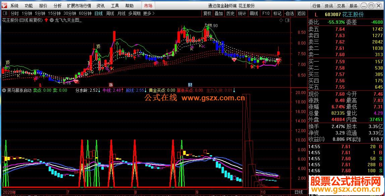Open the 分析 menu
Viewport: 385px width, 196px height.
(x=58, y=6)
